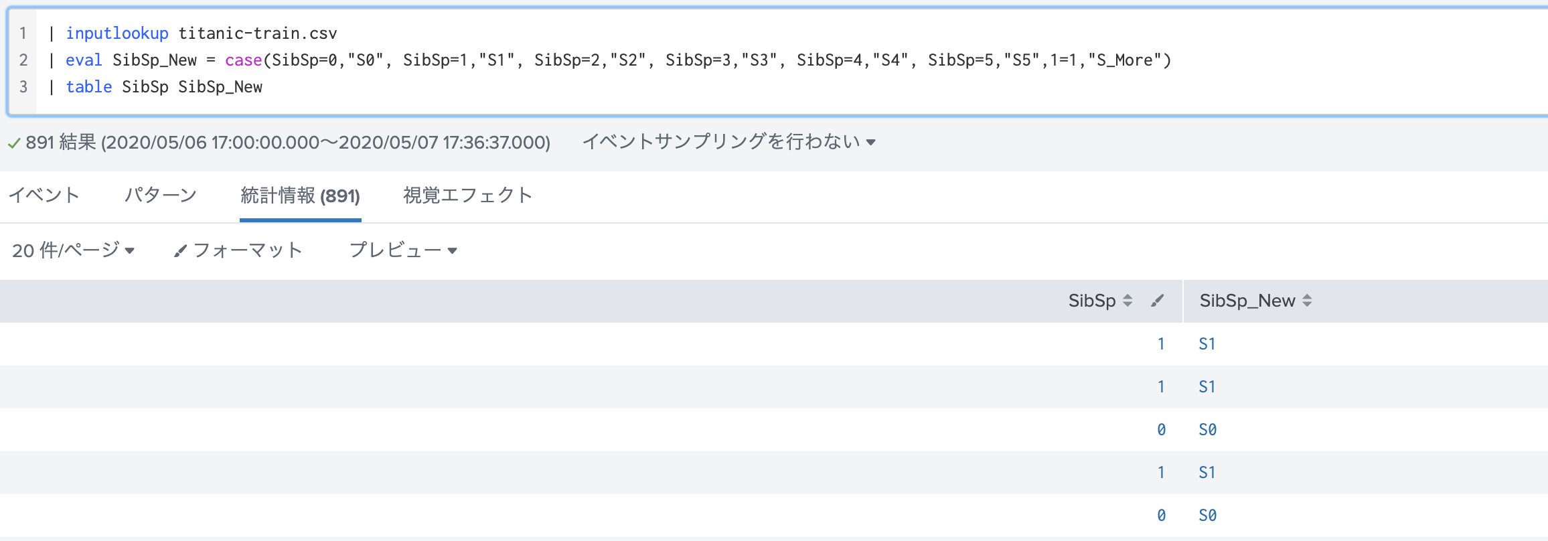Click the inputlookup command in the search
The height and width of the screenshot is (541, 1548).
117,33
